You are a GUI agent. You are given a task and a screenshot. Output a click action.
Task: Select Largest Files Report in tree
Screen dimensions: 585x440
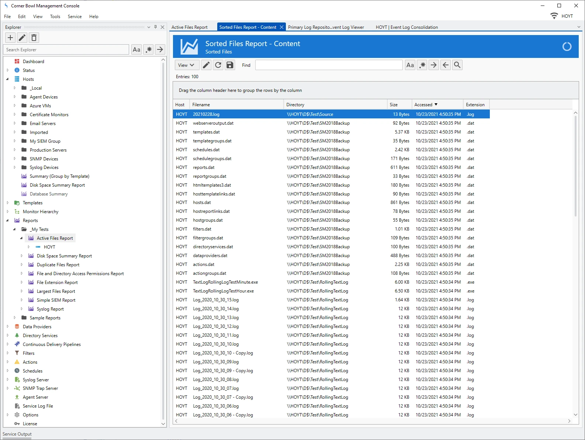(56, 291)
